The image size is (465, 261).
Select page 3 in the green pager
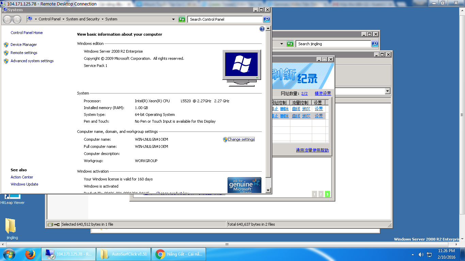(x=327, y=194)
